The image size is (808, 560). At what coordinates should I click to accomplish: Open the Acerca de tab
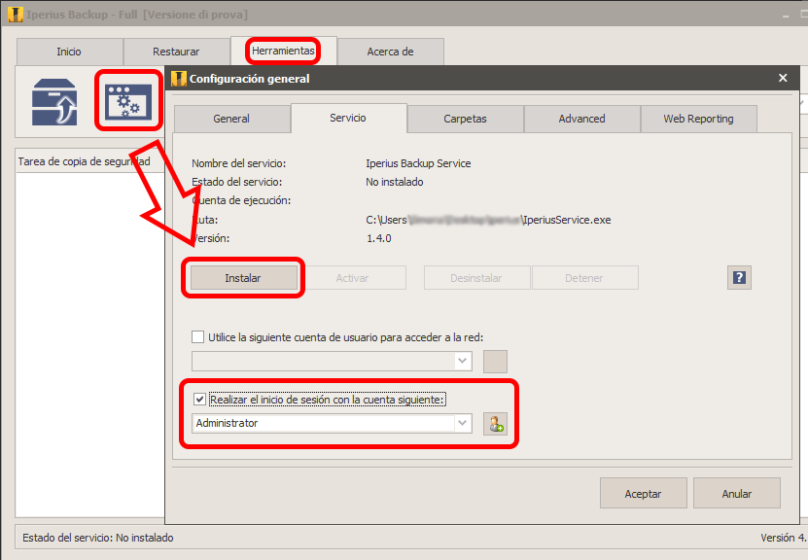click(391, 52)
